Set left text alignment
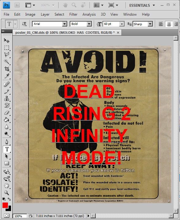Image resolution: width=180 pixels, height=220 pixels. (x=161, y=24)
